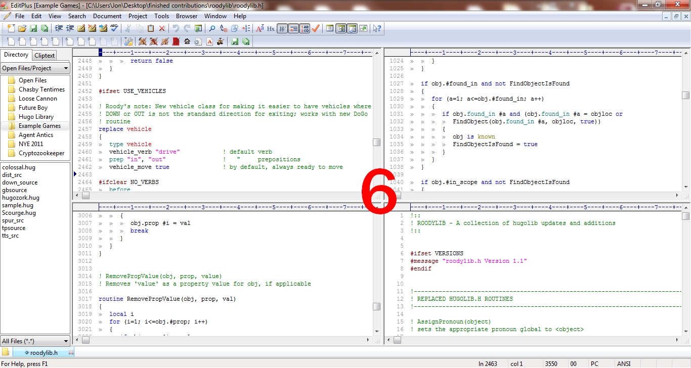Viewport: 691px width, 368px height.
Task: Switch to the Directory tab
Action: [16, 55]
